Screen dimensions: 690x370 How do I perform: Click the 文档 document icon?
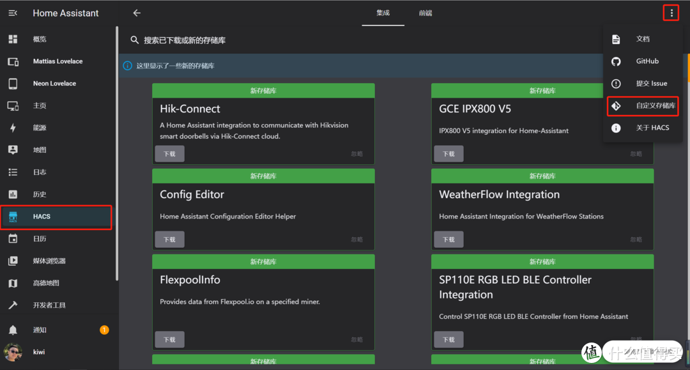[x=616, y=39]
